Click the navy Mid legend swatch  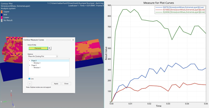(x=2, y=15)
